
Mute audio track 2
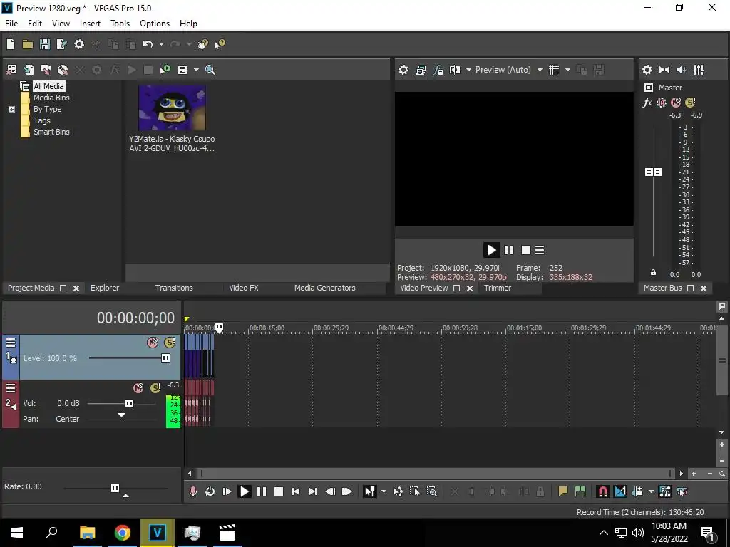[x=138, y=388]
